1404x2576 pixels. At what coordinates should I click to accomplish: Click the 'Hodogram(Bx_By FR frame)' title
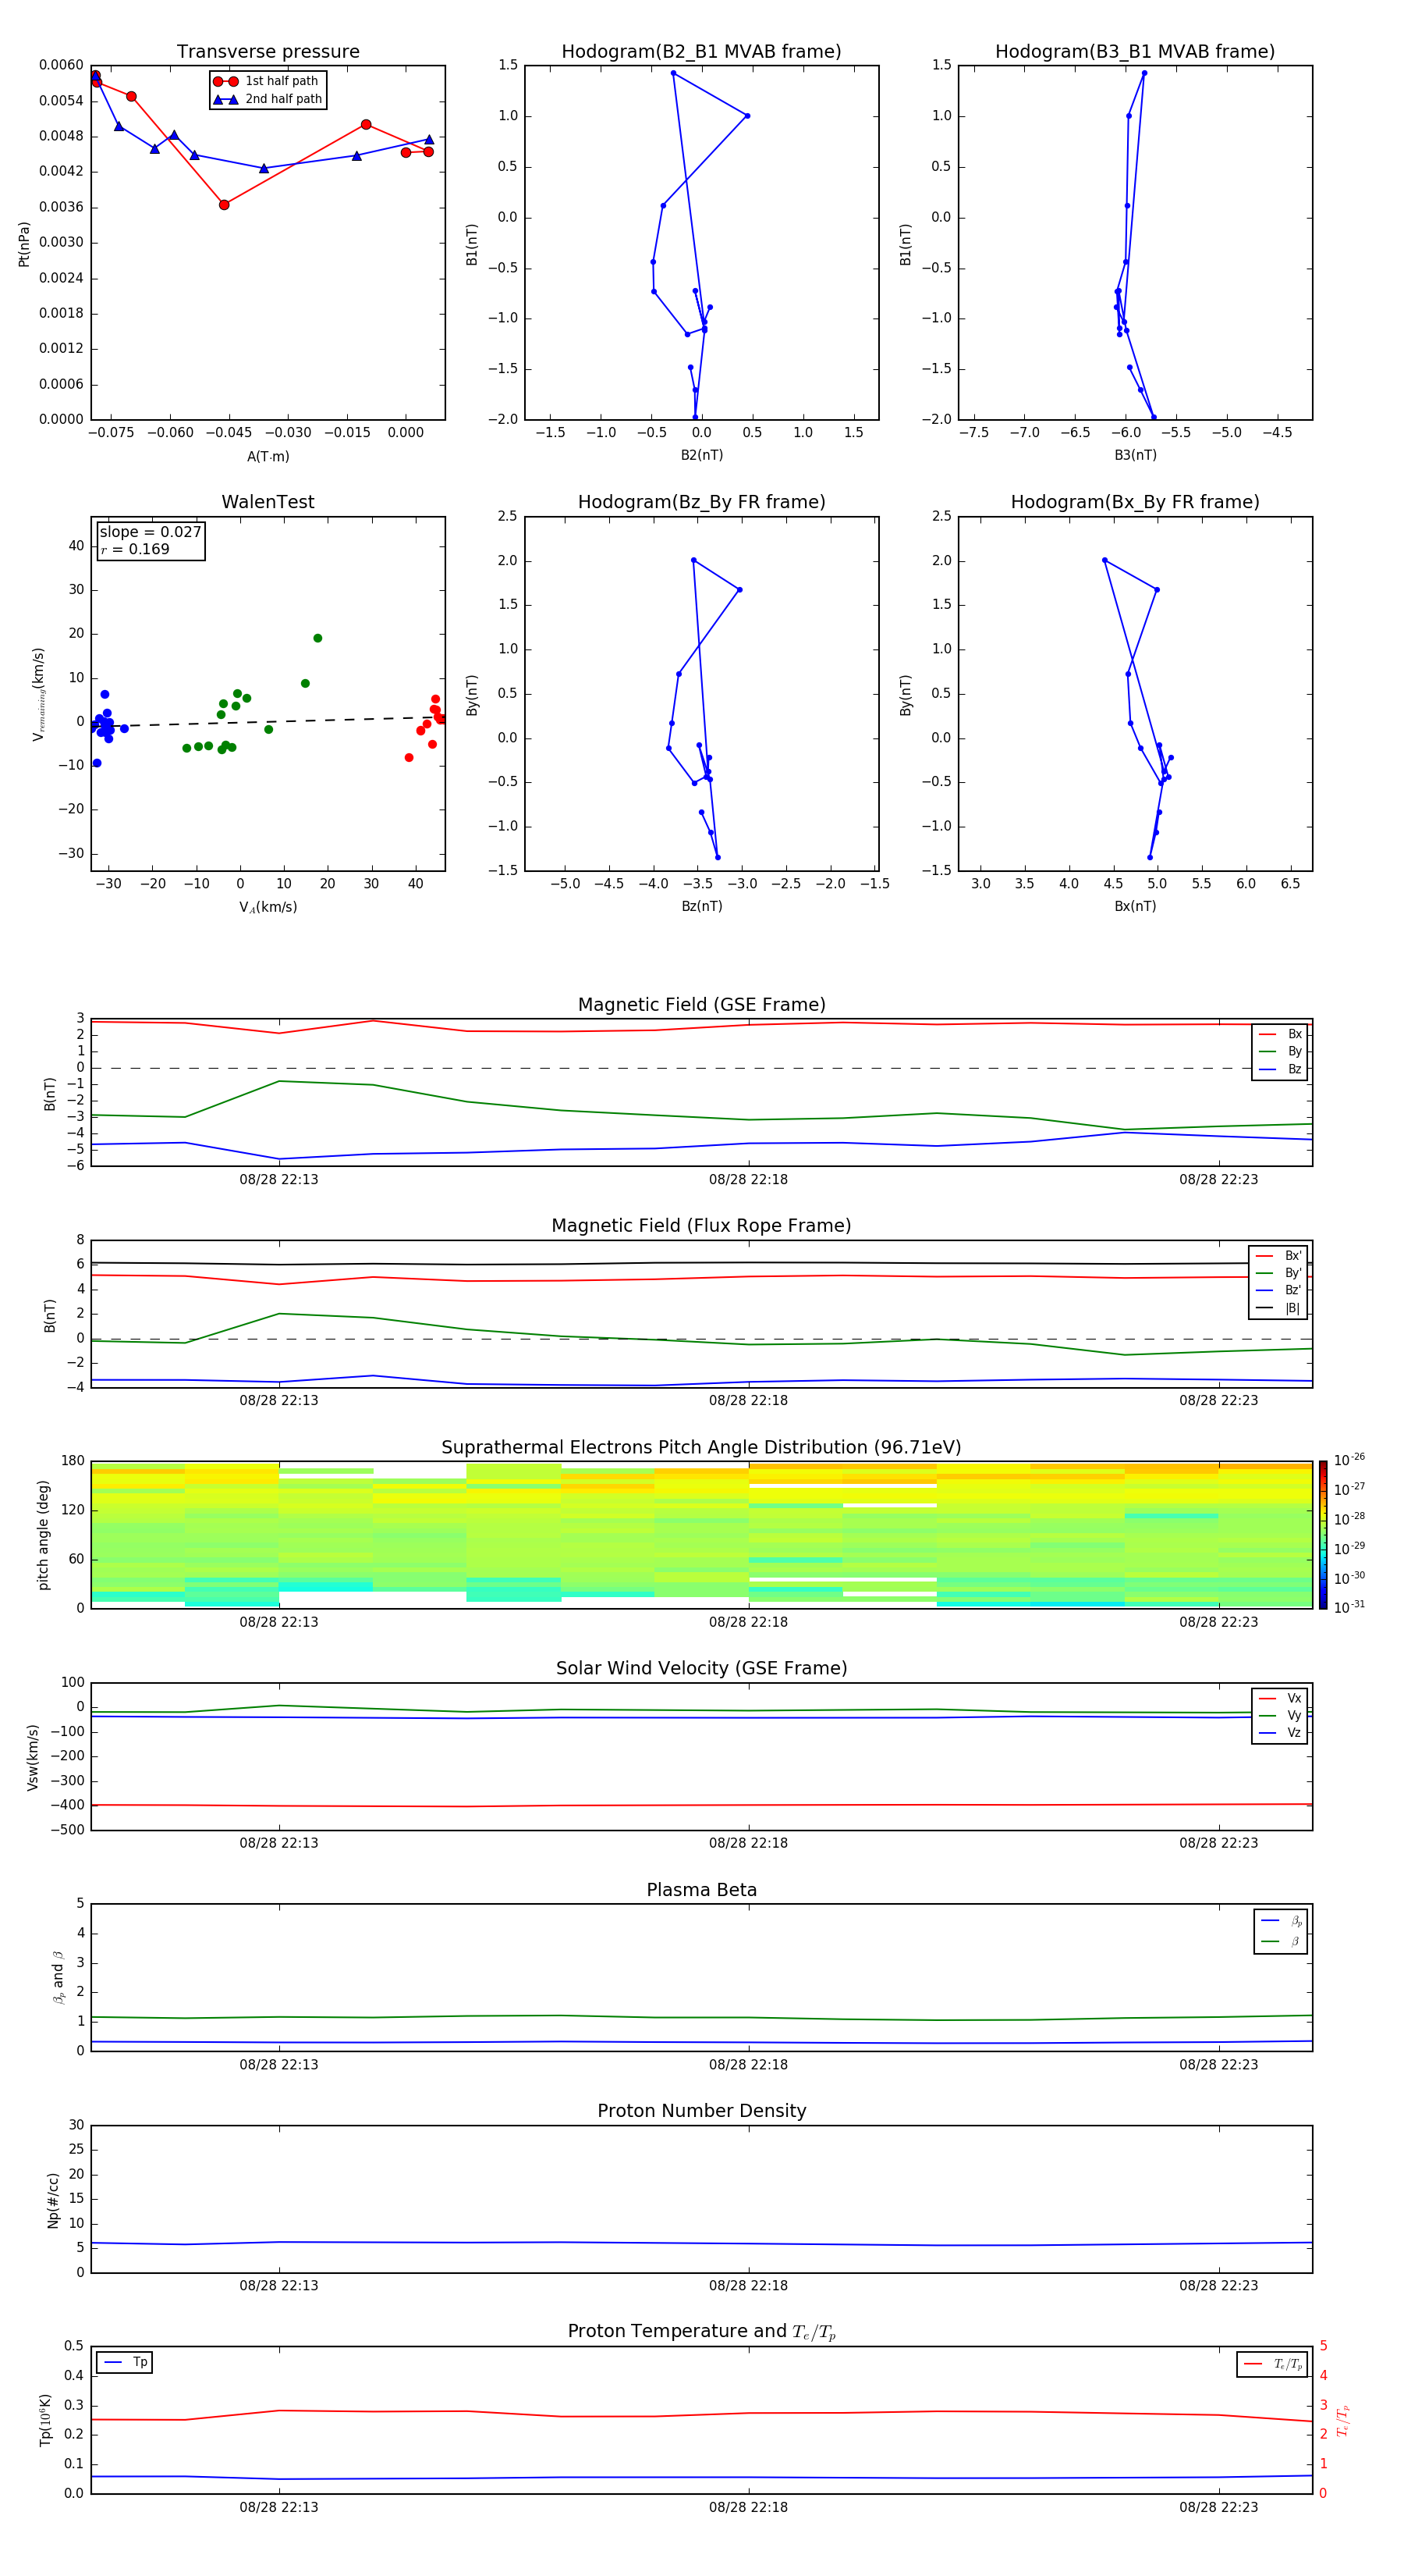coord(1135,502)
